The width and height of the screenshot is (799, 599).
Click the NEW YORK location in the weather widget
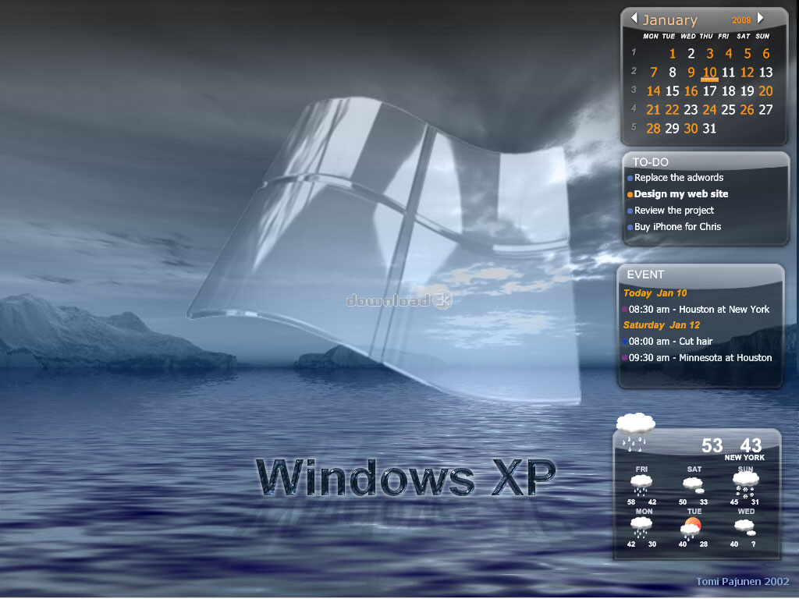click(744, 457)
